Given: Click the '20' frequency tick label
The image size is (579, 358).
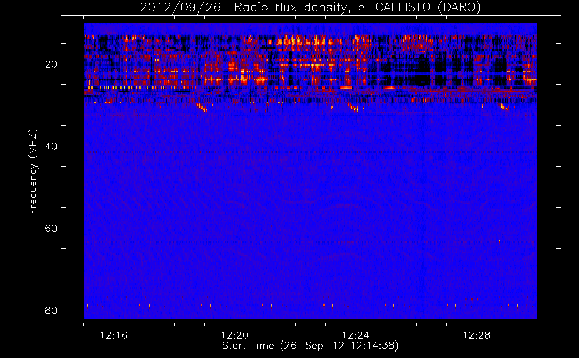Looking at the screenshot, I should point(51,64).
